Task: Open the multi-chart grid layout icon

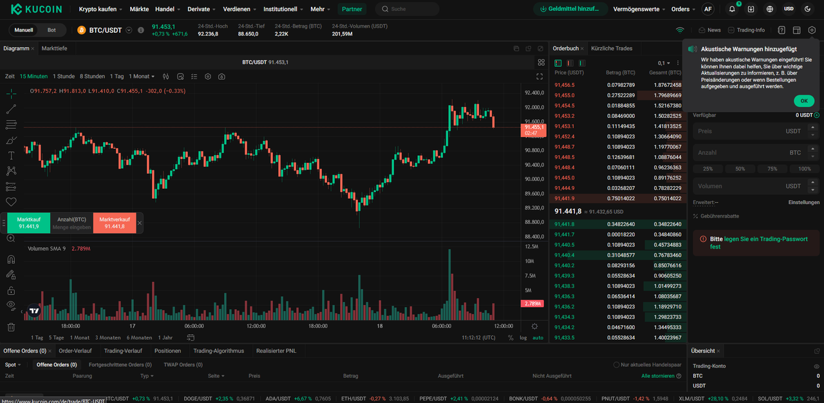Action: click(541, 62)
